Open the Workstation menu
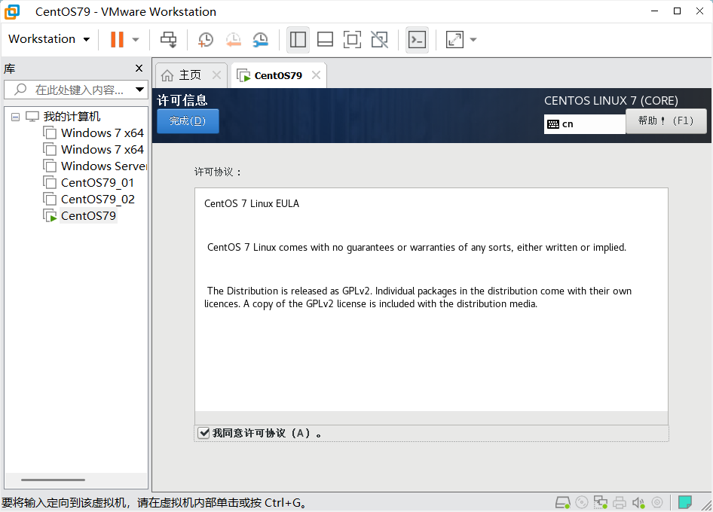Image resolution: width=713 pixels, height=512 pixels. click(x=49, y=39)
